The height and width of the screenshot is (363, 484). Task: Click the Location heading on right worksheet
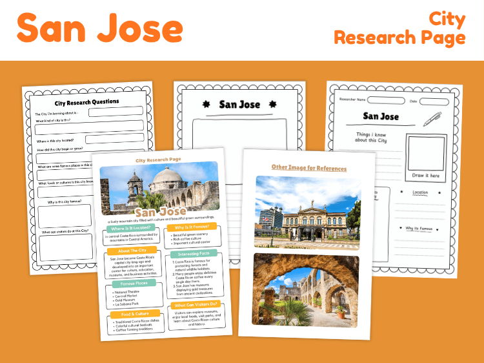pos(420,192)
